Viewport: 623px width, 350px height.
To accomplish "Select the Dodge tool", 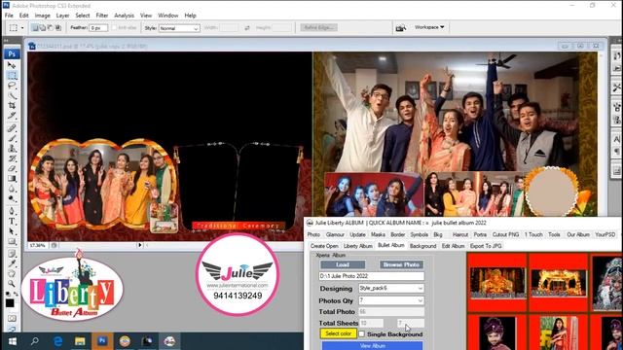I will 12,198.
